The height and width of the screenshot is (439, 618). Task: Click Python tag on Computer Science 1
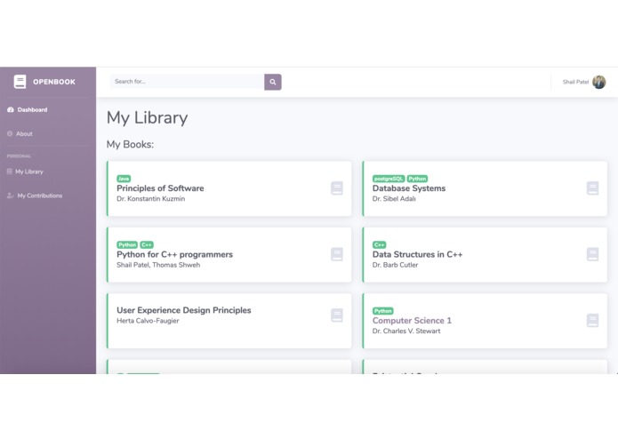point(382,311)
